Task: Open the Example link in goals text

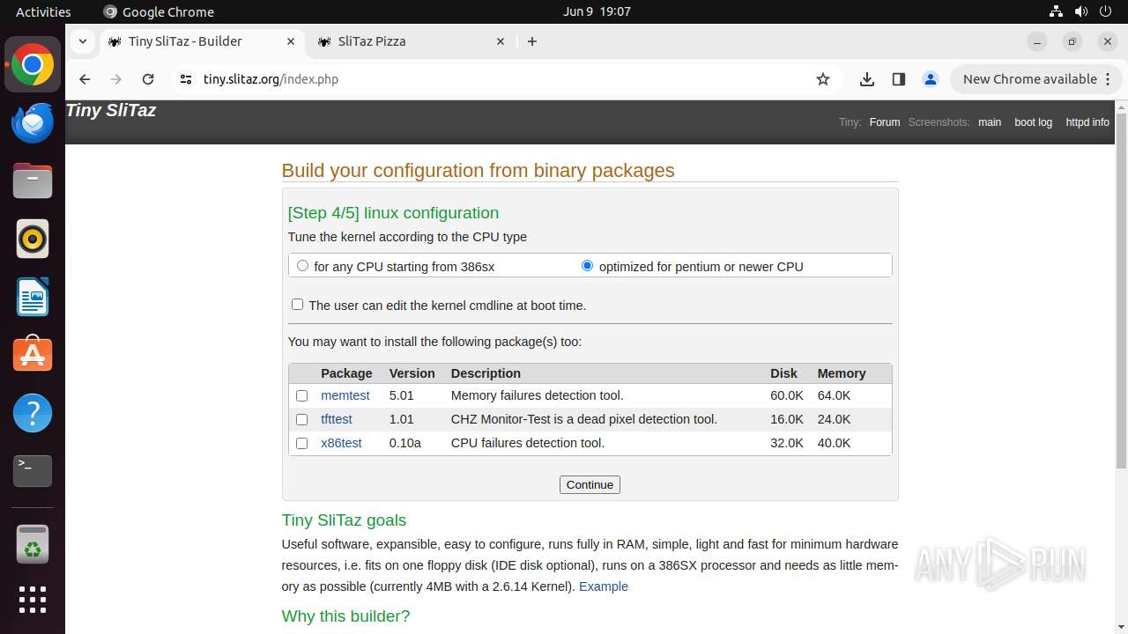Action: pyautogui.click(x=604, y=586)
